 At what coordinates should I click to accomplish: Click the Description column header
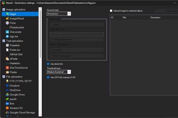click(155, 17)
